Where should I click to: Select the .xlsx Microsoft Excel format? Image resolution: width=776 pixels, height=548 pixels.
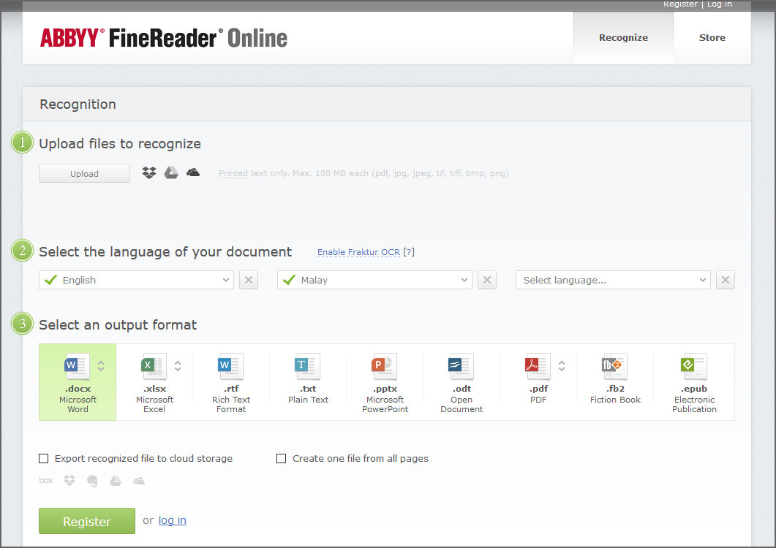[154, 382]
